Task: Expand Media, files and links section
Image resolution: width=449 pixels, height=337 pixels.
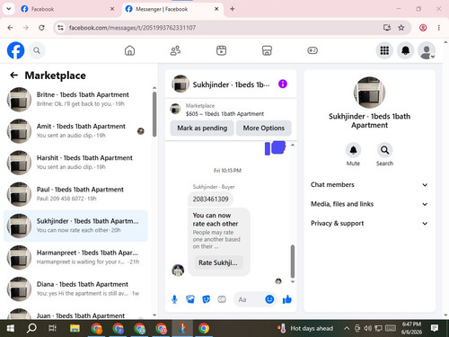Action: pos(369,204)
